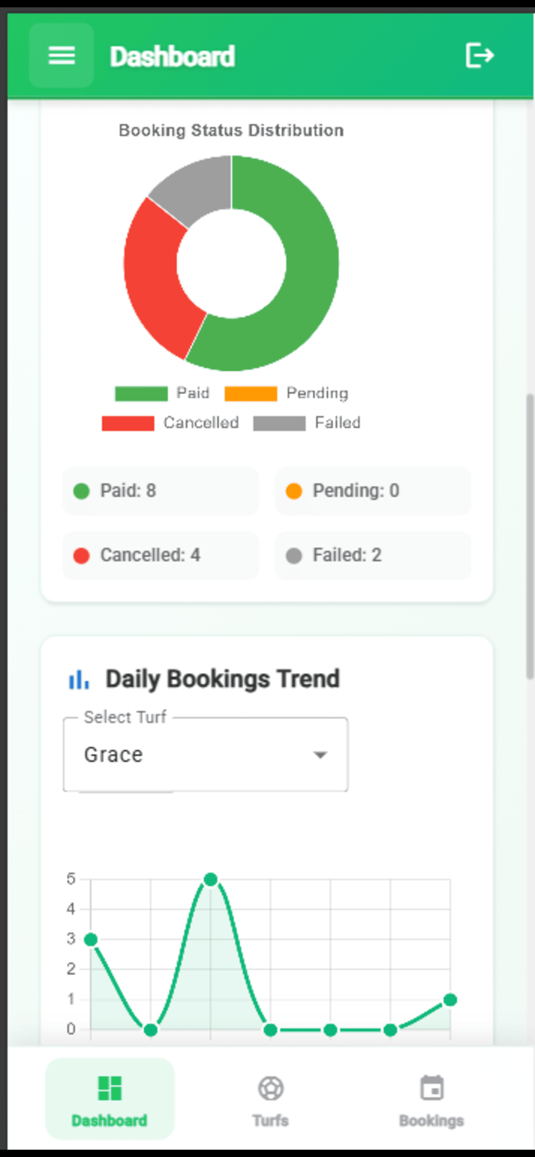This screenshot has height=1157, width=535.
Task: Click the bar chart icon beside Daily Bookings Trend
Action: tap(79, 679)
